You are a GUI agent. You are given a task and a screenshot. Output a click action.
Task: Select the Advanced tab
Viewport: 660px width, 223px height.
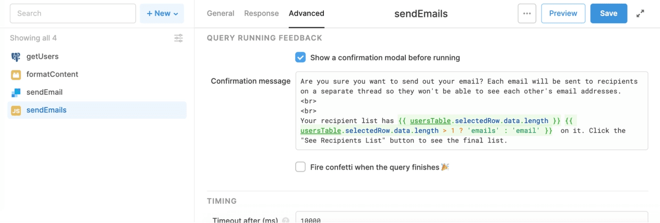point(306,14)
